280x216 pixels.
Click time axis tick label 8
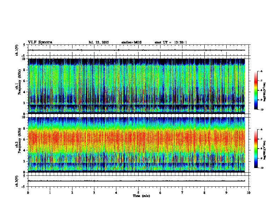[204, 193]
